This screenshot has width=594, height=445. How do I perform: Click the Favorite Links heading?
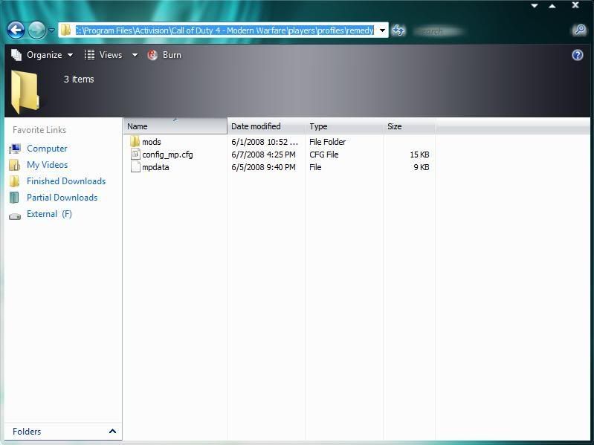39,130
